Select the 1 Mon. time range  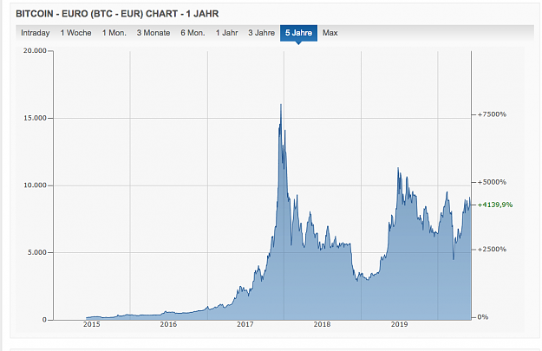coord(114,33)
